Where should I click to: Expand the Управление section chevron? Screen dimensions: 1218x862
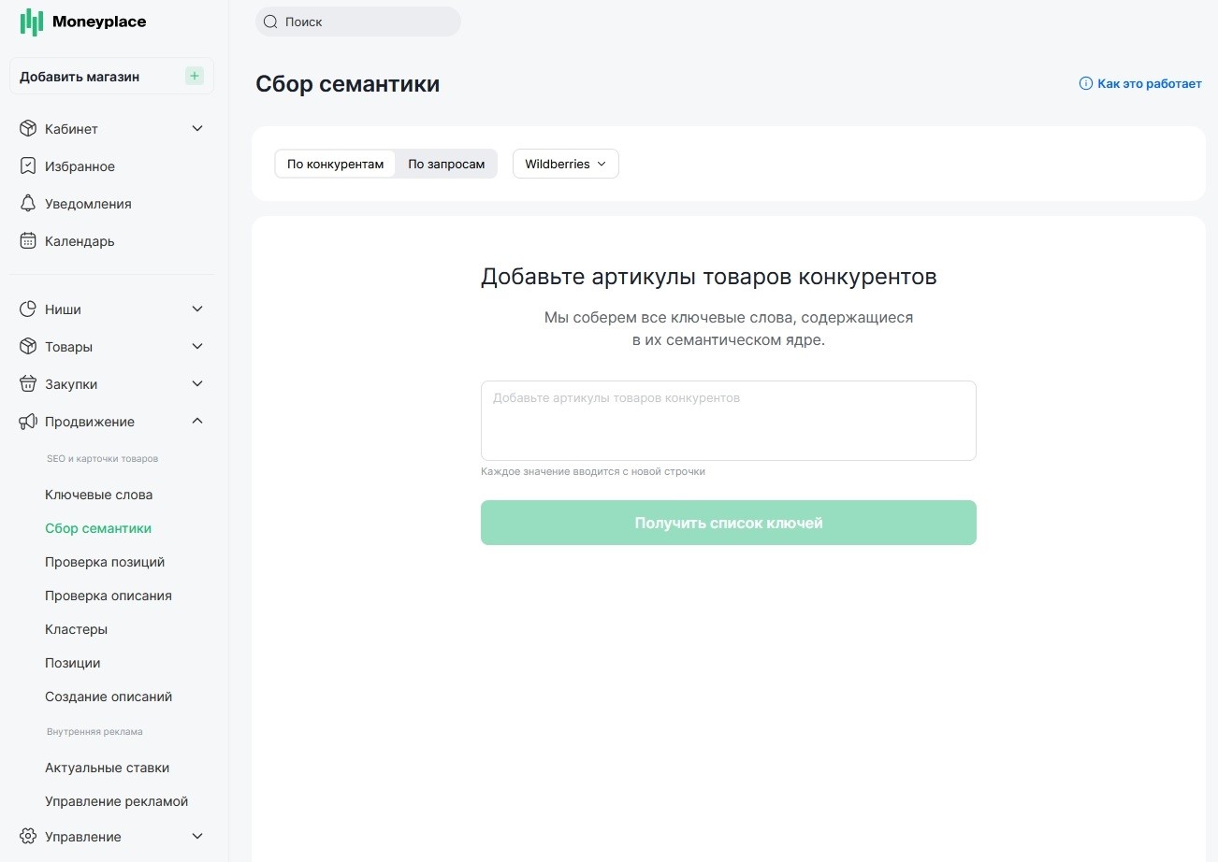click(x=197, y=837)
